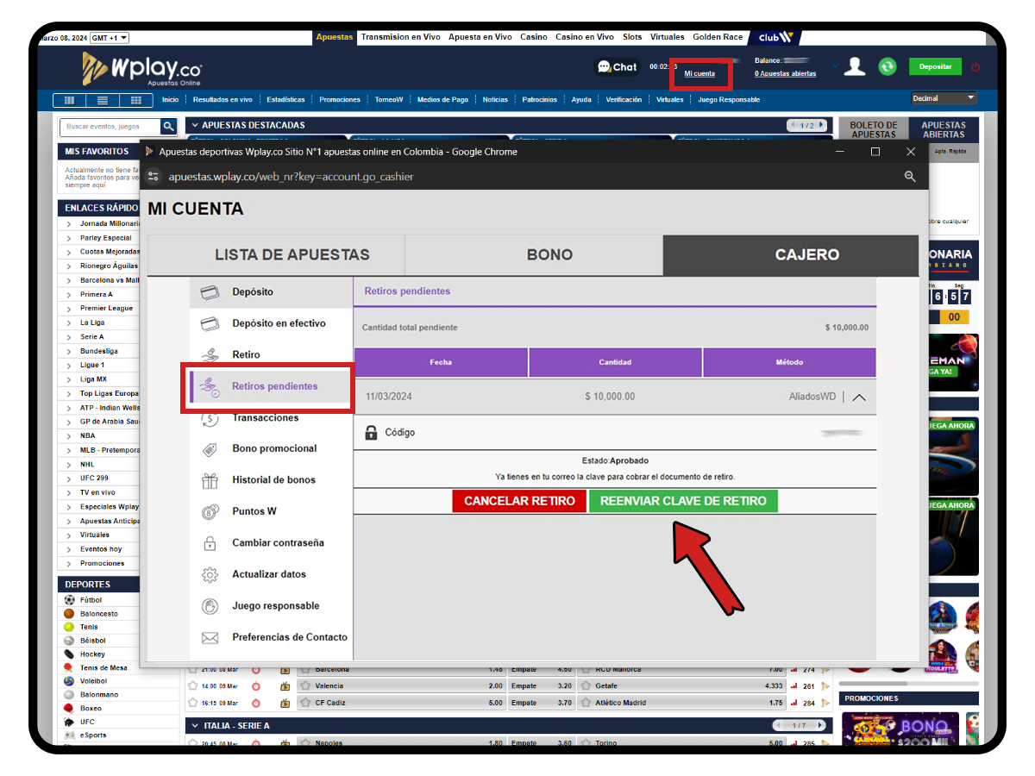Click Reenviar Clave de Retiro button
Screen dimensions: 1035x776
[x=683, y=501]
